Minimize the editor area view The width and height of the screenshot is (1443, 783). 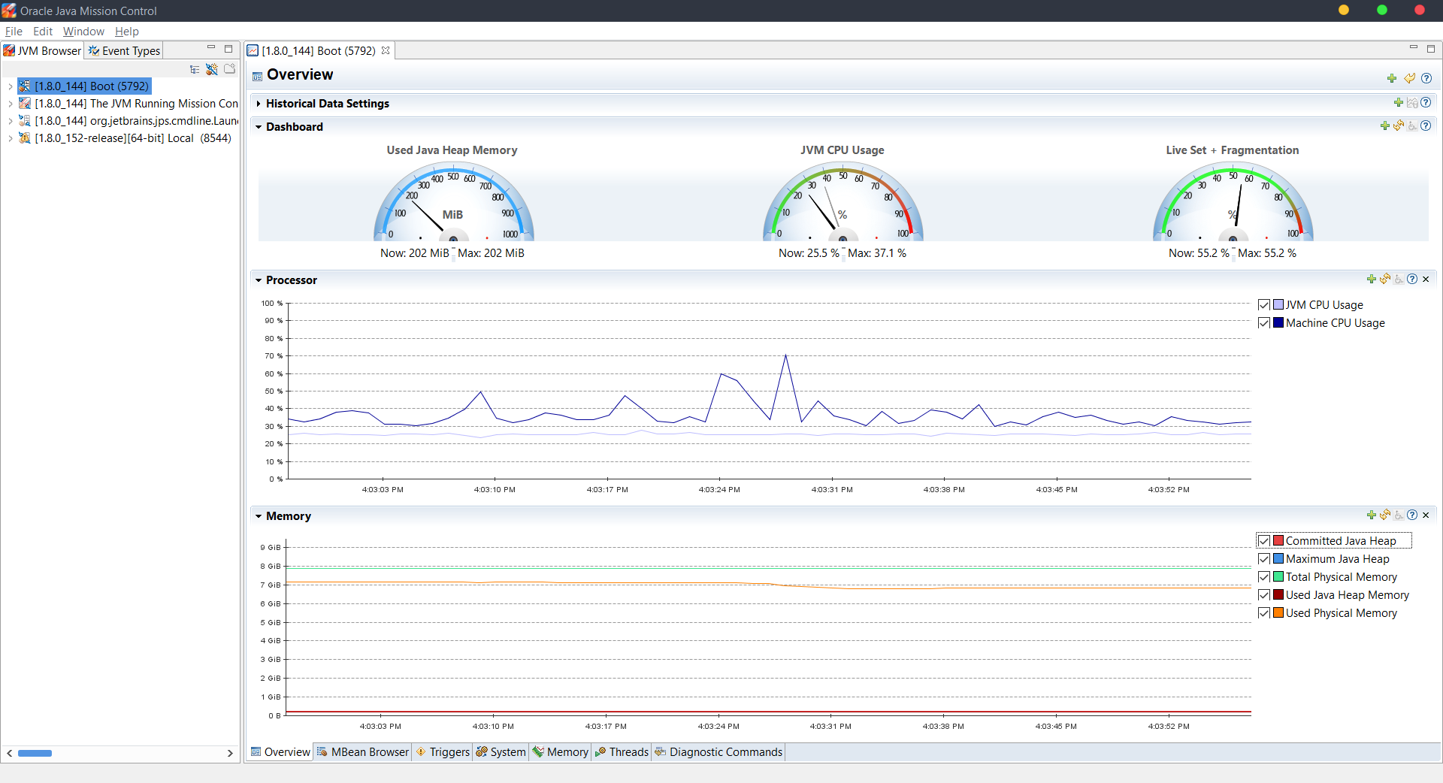click(x=1413, y=48)
